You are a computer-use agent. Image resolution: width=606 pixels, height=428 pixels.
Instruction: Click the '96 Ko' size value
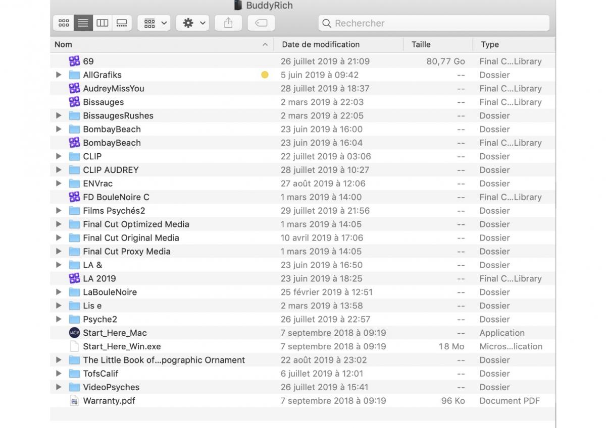click(453, 401)
